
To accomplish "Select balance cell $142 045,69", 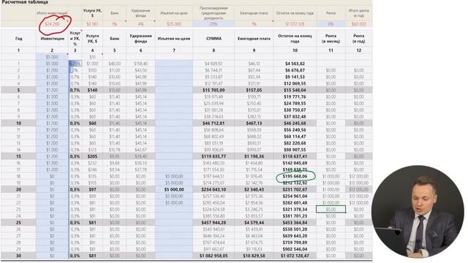I will pyautogui.click(x=295, y=163).
